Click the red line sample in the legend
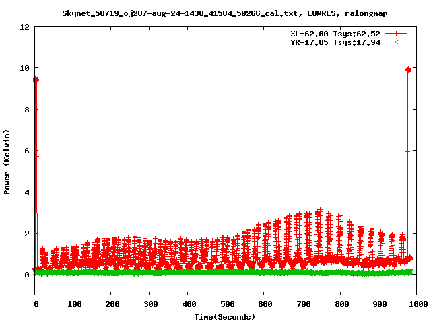 pyautogui.click(x=396, y=34)
